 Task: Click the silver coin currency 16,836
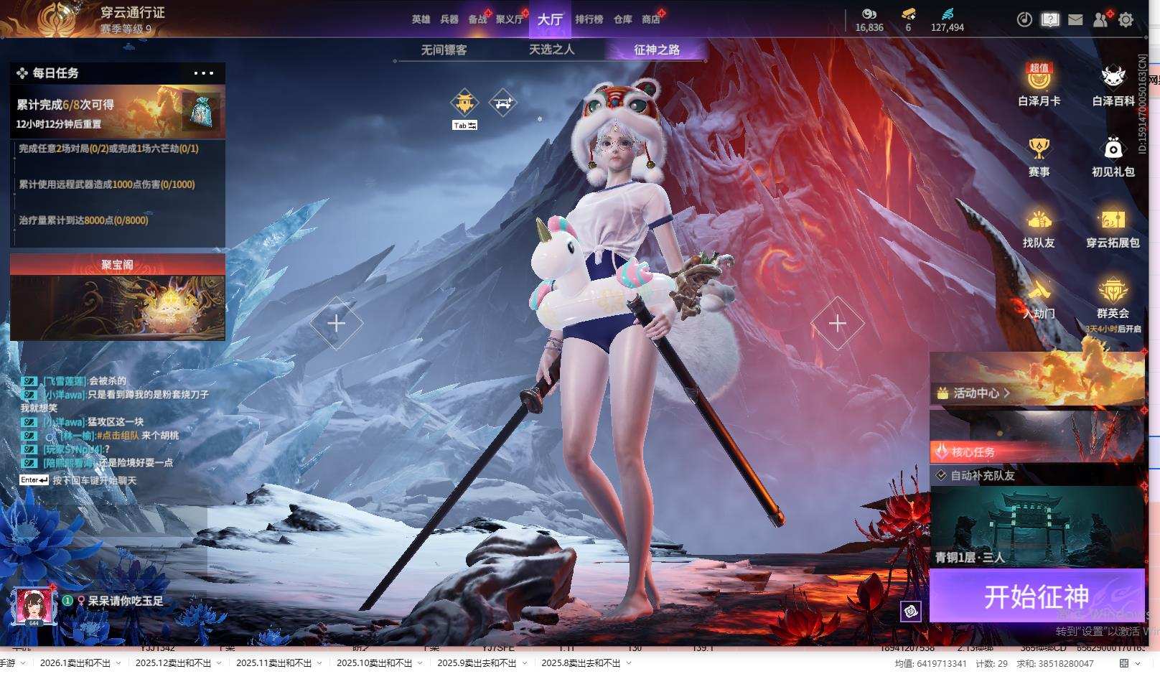click(869, 21)
